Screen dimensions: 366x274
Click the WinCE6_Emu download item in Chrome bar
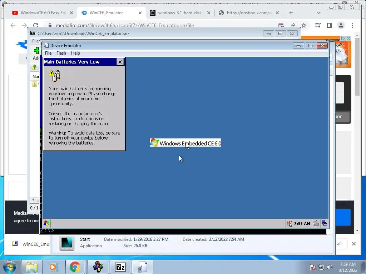pyautogui.click(x=30, y=244)
